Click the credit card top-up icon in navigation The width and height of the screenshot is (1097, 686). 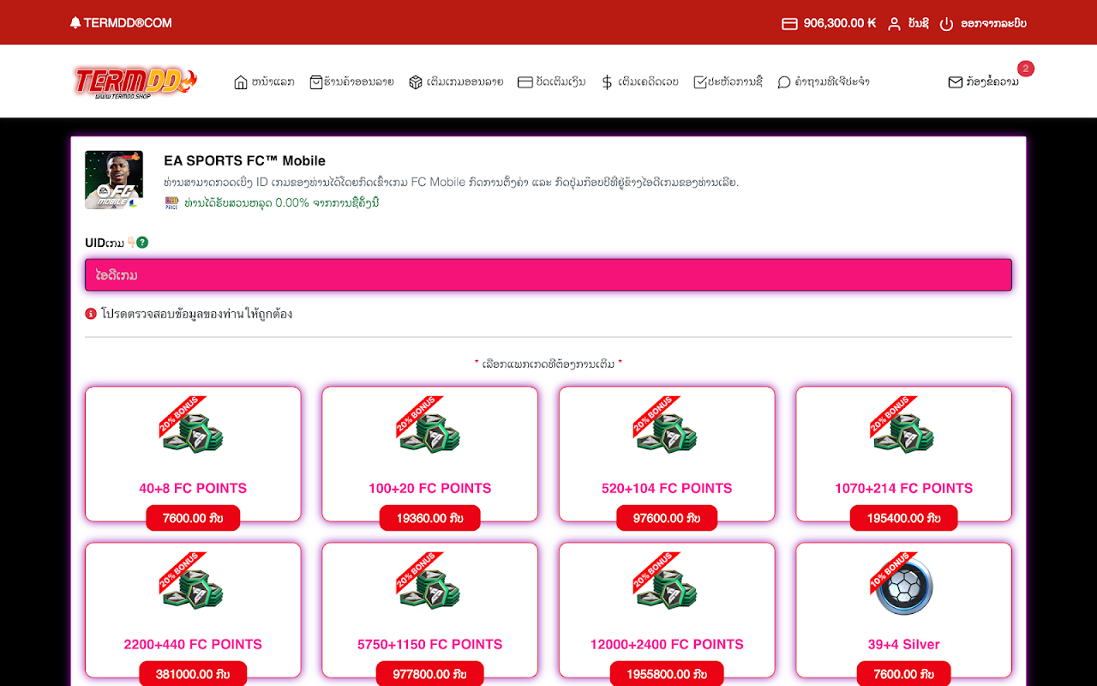tap(525, 82)
